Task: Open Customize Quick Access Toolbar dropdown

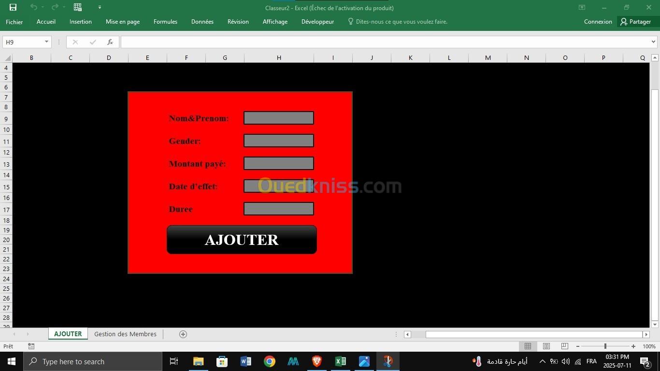Action: tap(100, 7)
